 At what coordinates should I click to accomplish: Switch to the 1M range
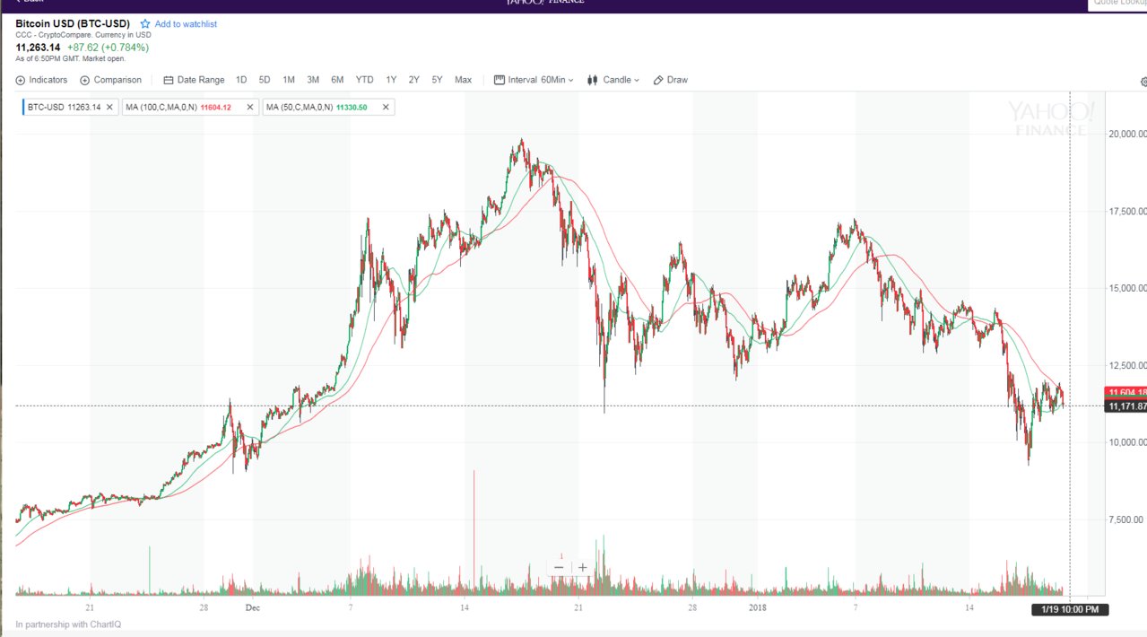289,80
